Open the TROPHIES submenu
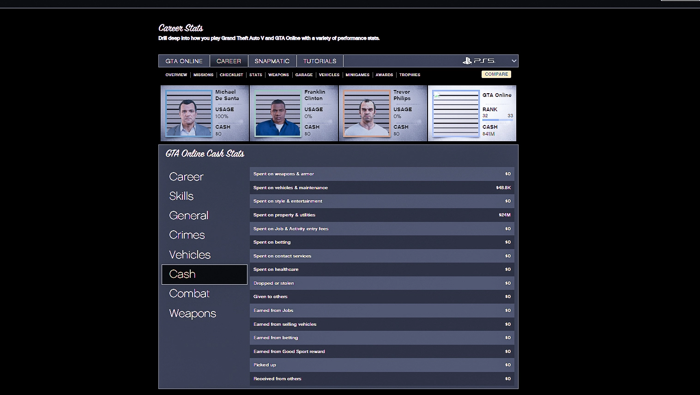 click(x=410, y=75)
